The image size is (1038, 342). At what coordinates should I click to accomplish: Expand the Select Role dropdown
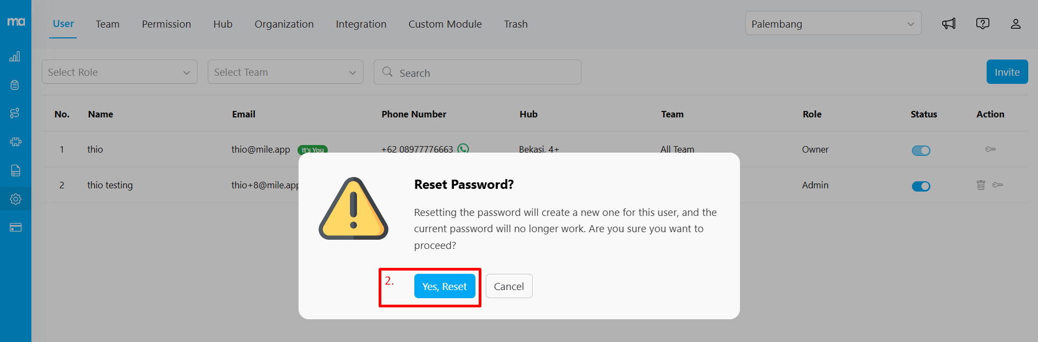click(x=119, y=72)
